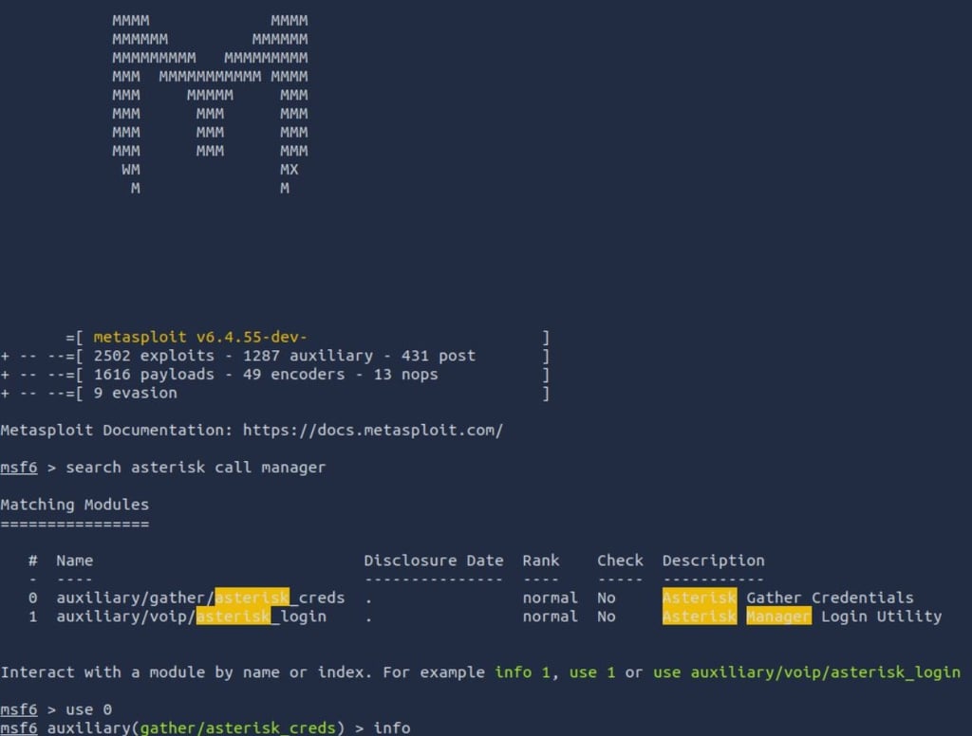972x736 pixels.
Task: Click the 'normal' rank in the asterisk_creds row
Action: pyautogui.click(x=550, y=598)
